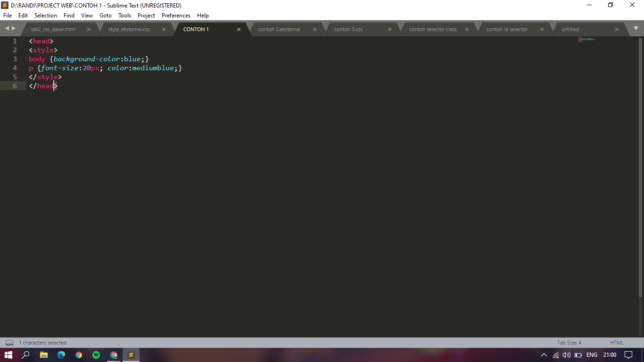
Task: Switch to the contoh 3.css tab
Action: (x=349, y=29)
